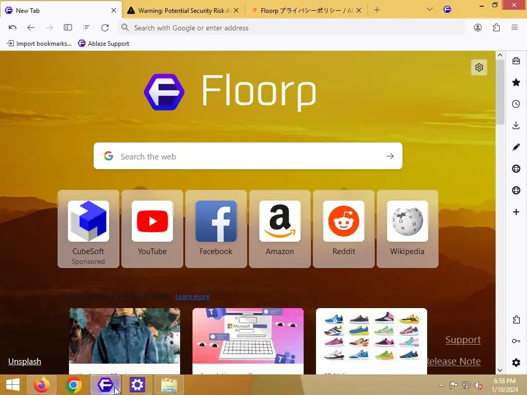This screenshot has height=395, width=527.
Task: Open notes pencil in sidebar
Action: [516, 147]
